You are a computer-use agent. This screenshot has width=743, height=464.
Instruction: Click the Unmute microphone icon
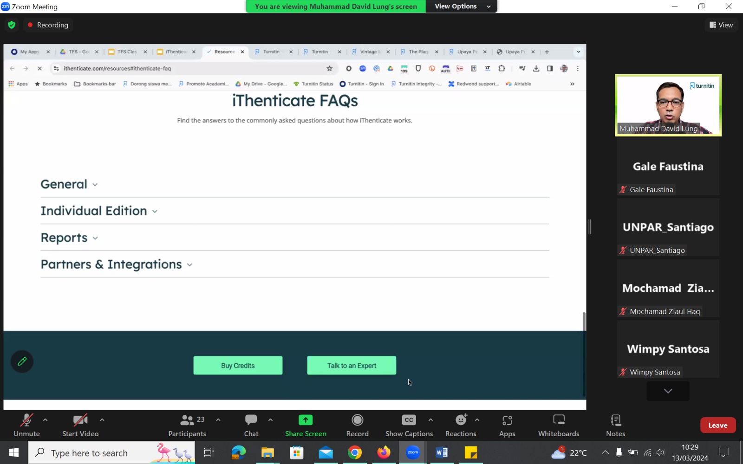pos(26,420)
